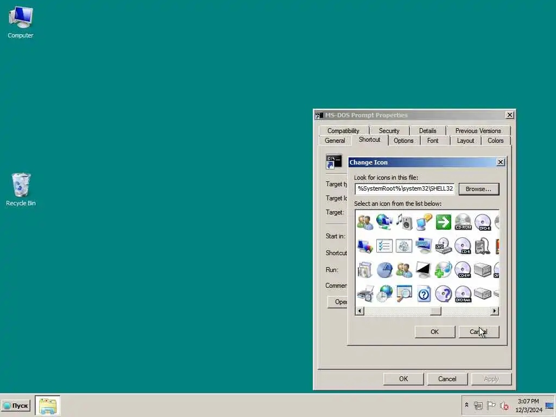Pick the photo documents stack icon
Viewport: 556px width, 417px height.
tap(365, 270)
